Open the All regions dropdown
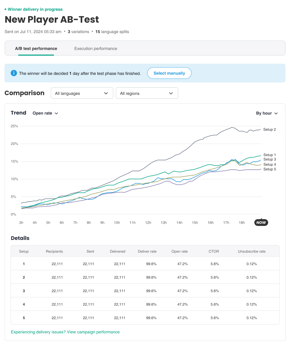The width and height of the screenshot is (291, 344). click(x=147, y=93)
